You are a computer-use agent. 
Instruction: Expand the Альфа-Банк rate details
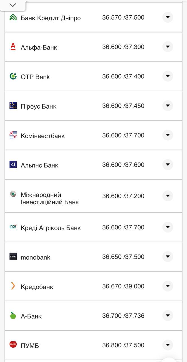[x=168, y=47]
